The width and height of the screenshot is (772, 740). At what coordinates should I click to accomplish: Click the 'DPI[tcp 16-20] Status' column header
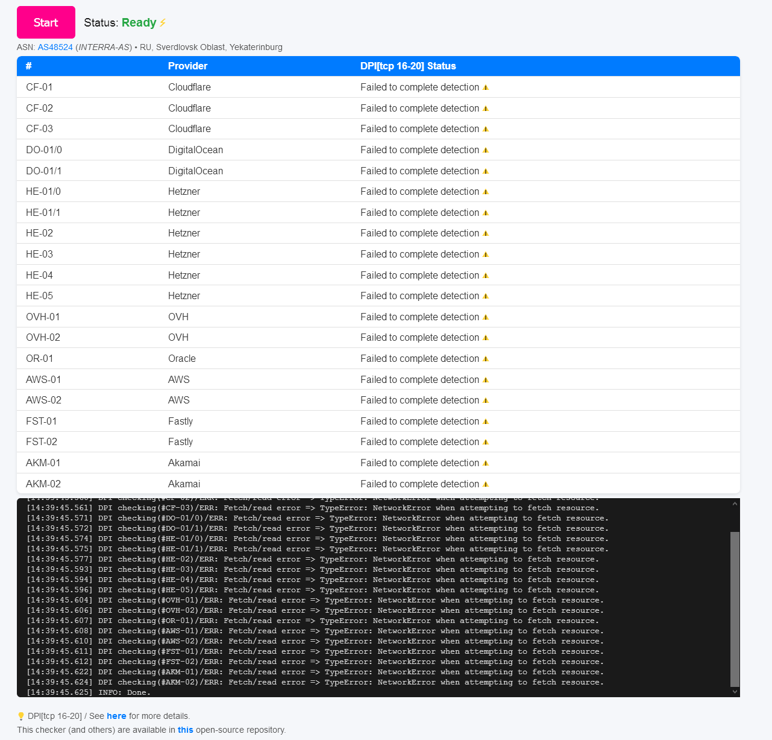pyautogui.click(x=408, y=66)
